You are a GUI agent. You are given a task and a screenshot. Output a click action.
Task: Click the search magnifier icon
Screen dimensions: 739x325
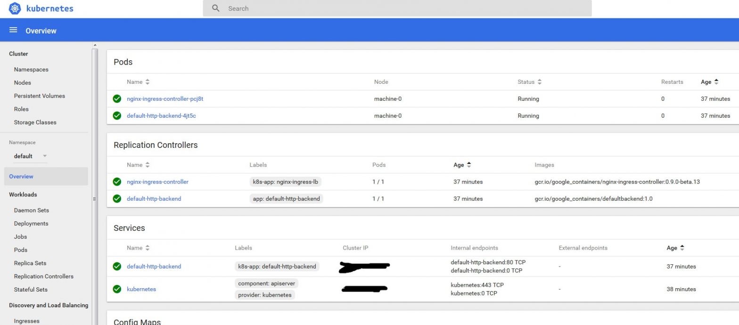[216, 8]
